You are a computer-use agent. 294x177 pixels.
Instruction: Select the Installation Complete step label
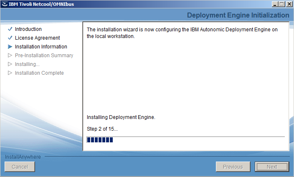point(39,73)
